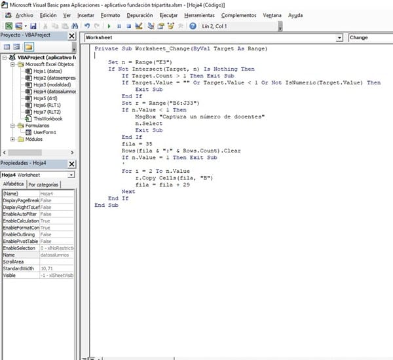Run the macro with the green play icon
Viewport: 393px width, 360px height.
click(x=109, y=26)
